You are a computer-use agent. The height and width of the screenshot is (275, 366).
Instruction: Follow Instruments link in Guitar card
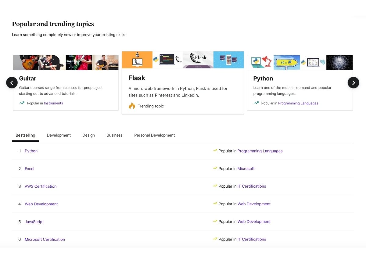tap(53, 103)
